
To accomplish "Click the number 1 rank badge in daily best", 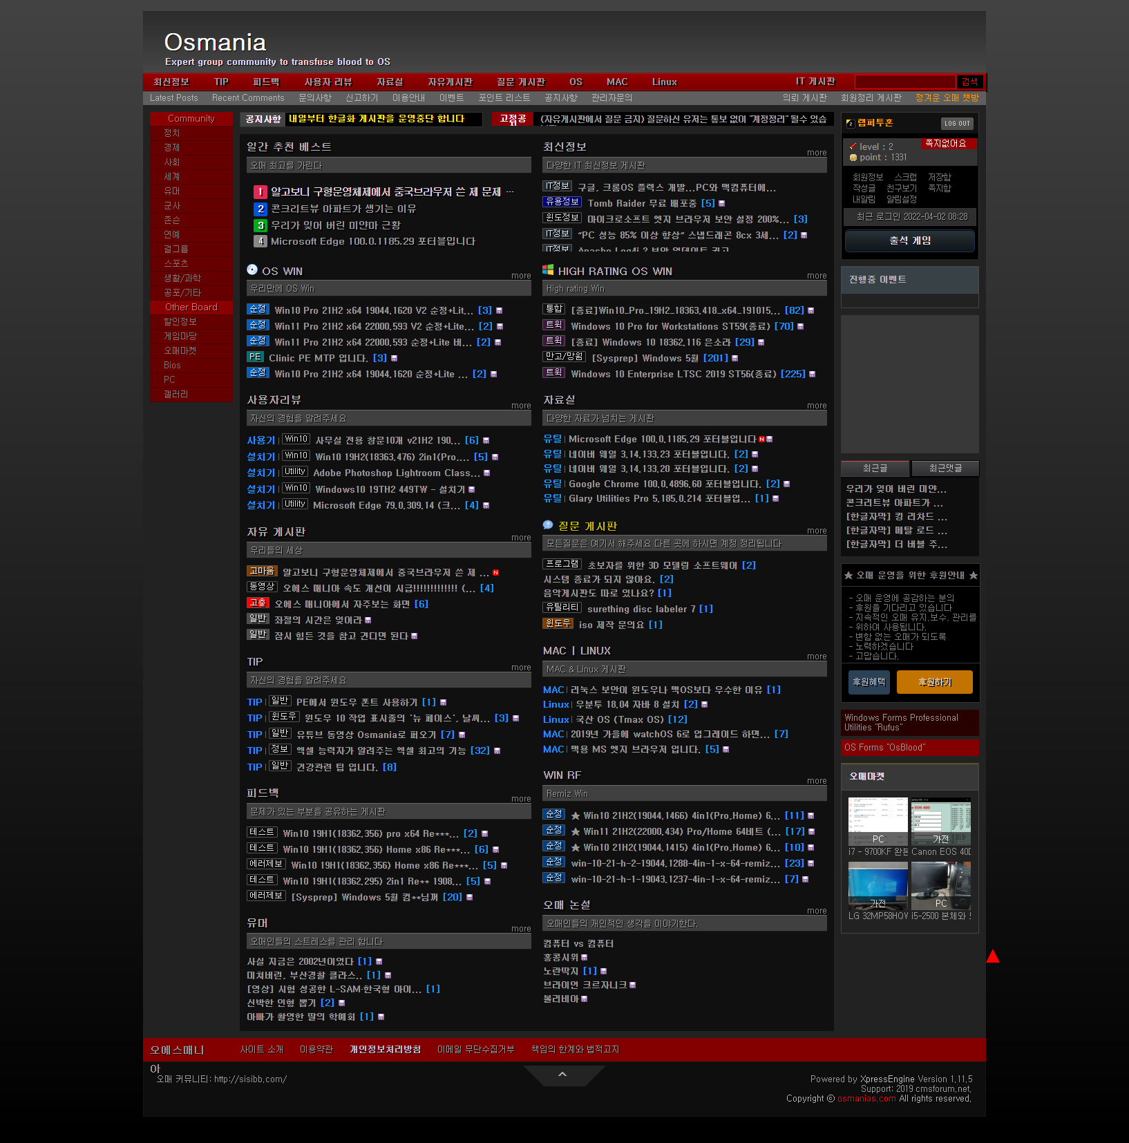I will click(x=260, y=192).
